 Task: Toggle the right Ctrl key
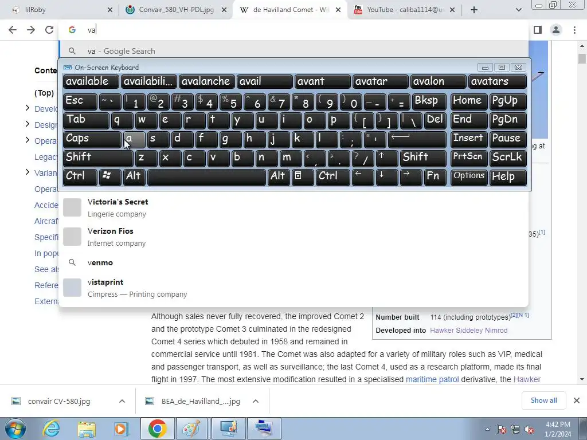pyautogui.click(x=332, y=177)
